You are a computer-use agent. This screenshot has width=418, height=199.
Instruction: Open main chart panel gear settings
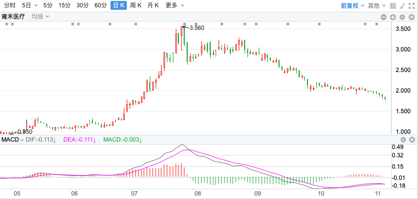coord(402,17)
